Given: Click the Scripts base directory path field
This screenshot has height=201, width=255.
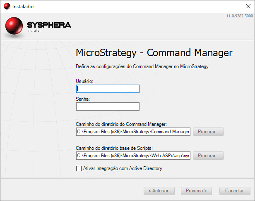Looking at the screenshot, I should [x=133, y=156].
